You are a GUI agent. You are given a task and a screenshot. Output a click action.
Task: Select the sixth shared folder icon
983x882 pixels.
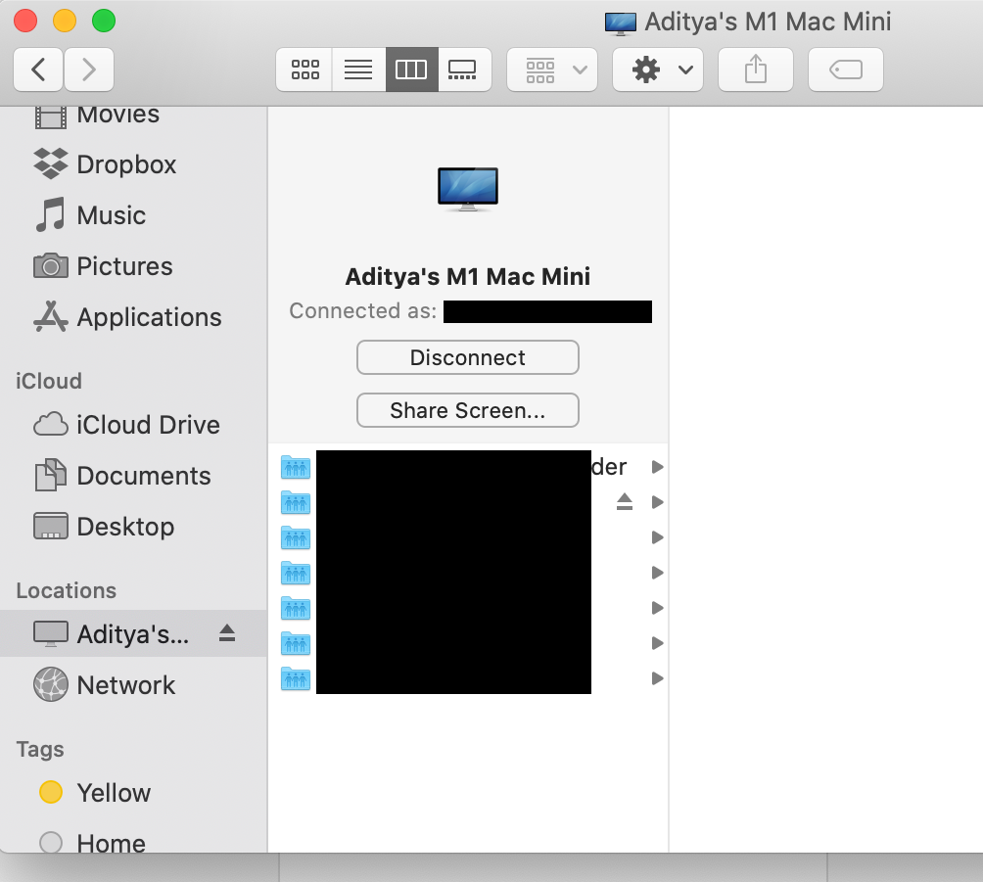[x=296, y=643]
